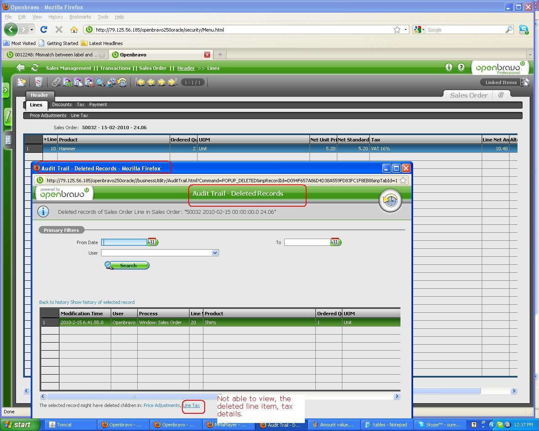This screenshot has width=539, height=431.
Task: Click the green Search button
Action: click(127, 266)
